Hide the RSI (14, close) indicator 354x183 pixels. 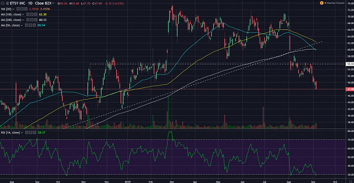27,132
